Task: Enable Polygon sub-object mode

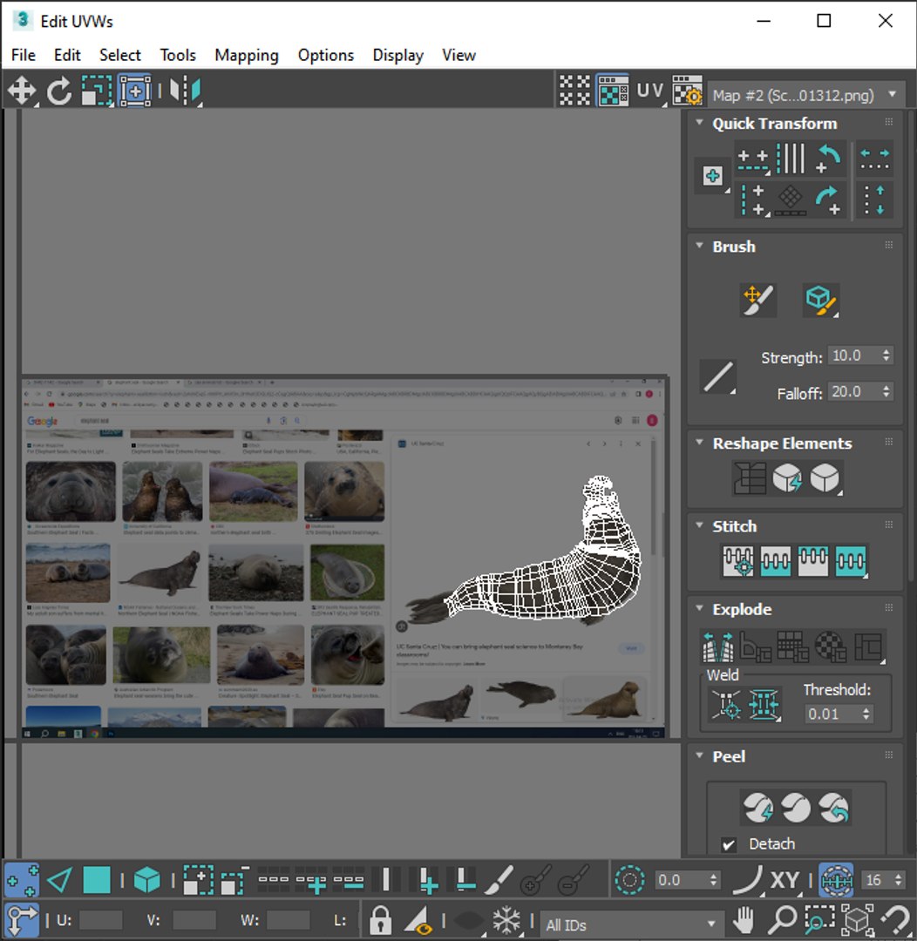Action: [x=96, y=880]
